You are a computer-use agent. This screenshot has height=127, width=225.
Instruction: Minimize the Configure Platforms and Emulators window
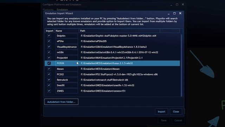pyautogui.click(x=171, y=5)
